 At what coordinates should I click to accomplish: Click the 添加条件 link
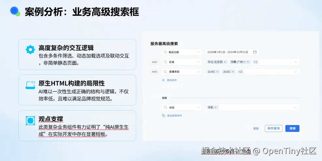(x=169, y=80)
